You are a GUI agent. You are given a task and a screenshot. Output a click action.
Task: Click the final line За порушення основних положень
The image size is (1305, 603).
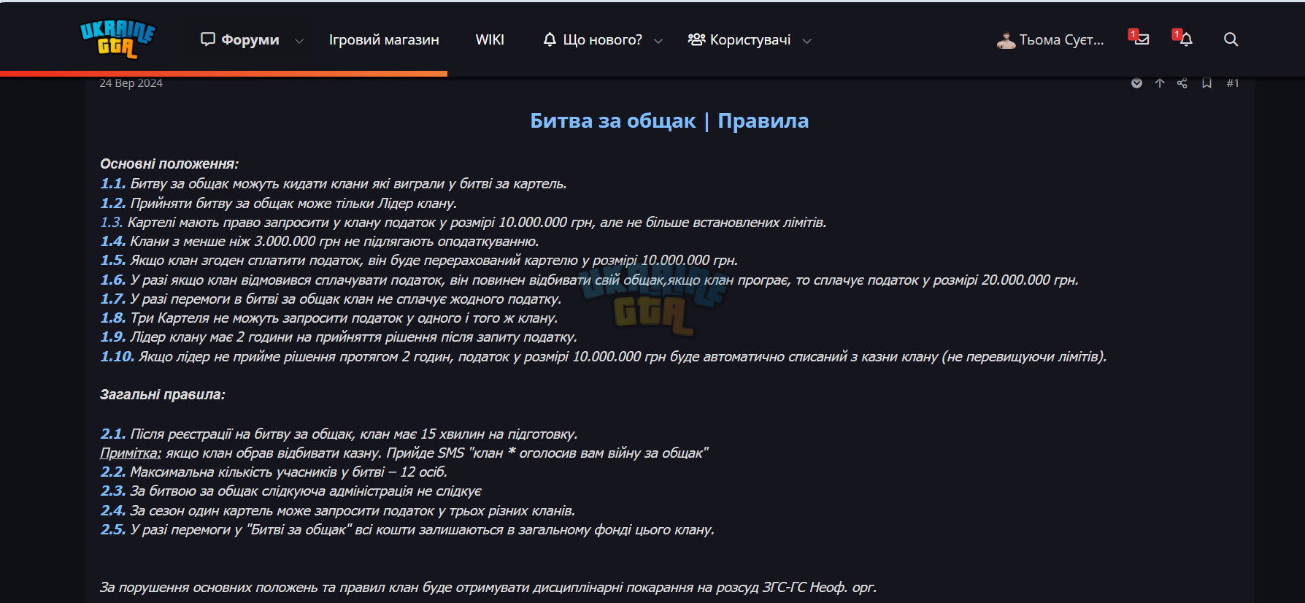click(x=488, y=588)
